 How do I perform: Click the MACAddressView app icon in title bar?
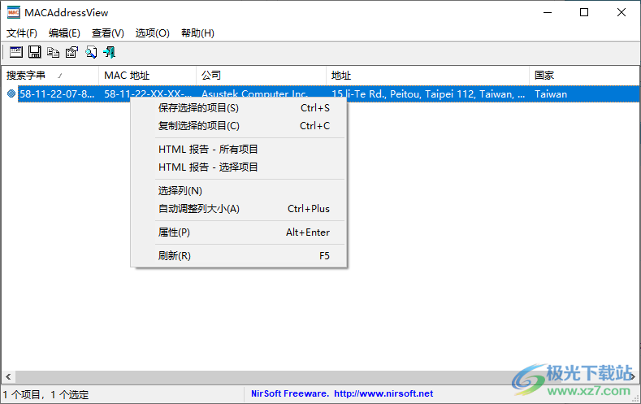(14, 12)
